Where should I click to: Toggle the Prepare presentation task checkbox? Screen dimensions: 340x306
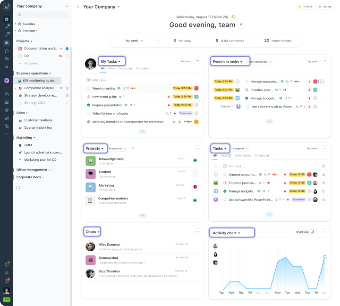[x=88, y=105]
